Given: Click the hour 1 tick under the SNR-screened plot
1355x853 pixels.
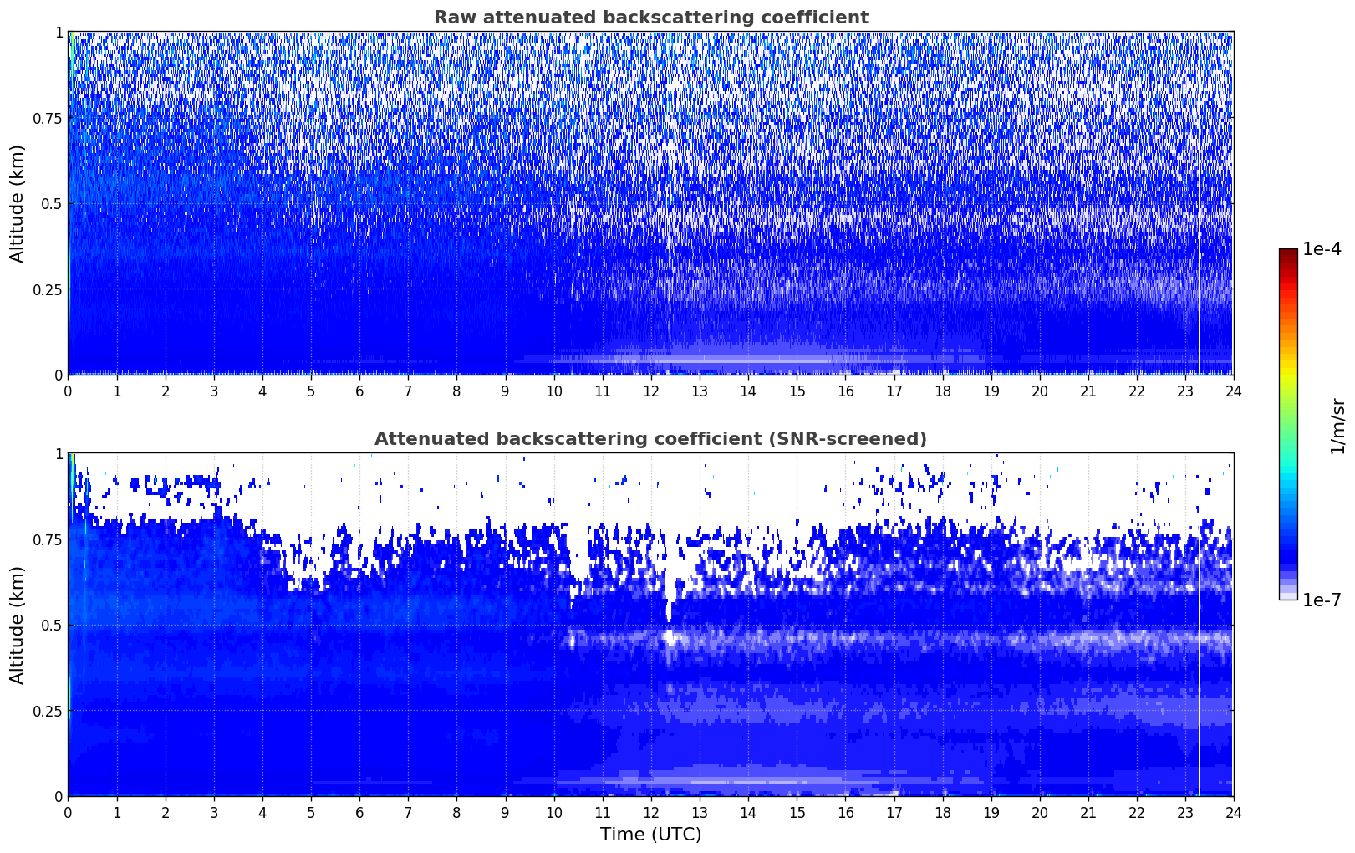Looking at the screenshot, I should [116, 812].
